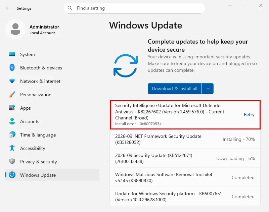This screenshot has width=269, height=212.
Task: Click the Administrator account name
Action: (x=44, y=27)
